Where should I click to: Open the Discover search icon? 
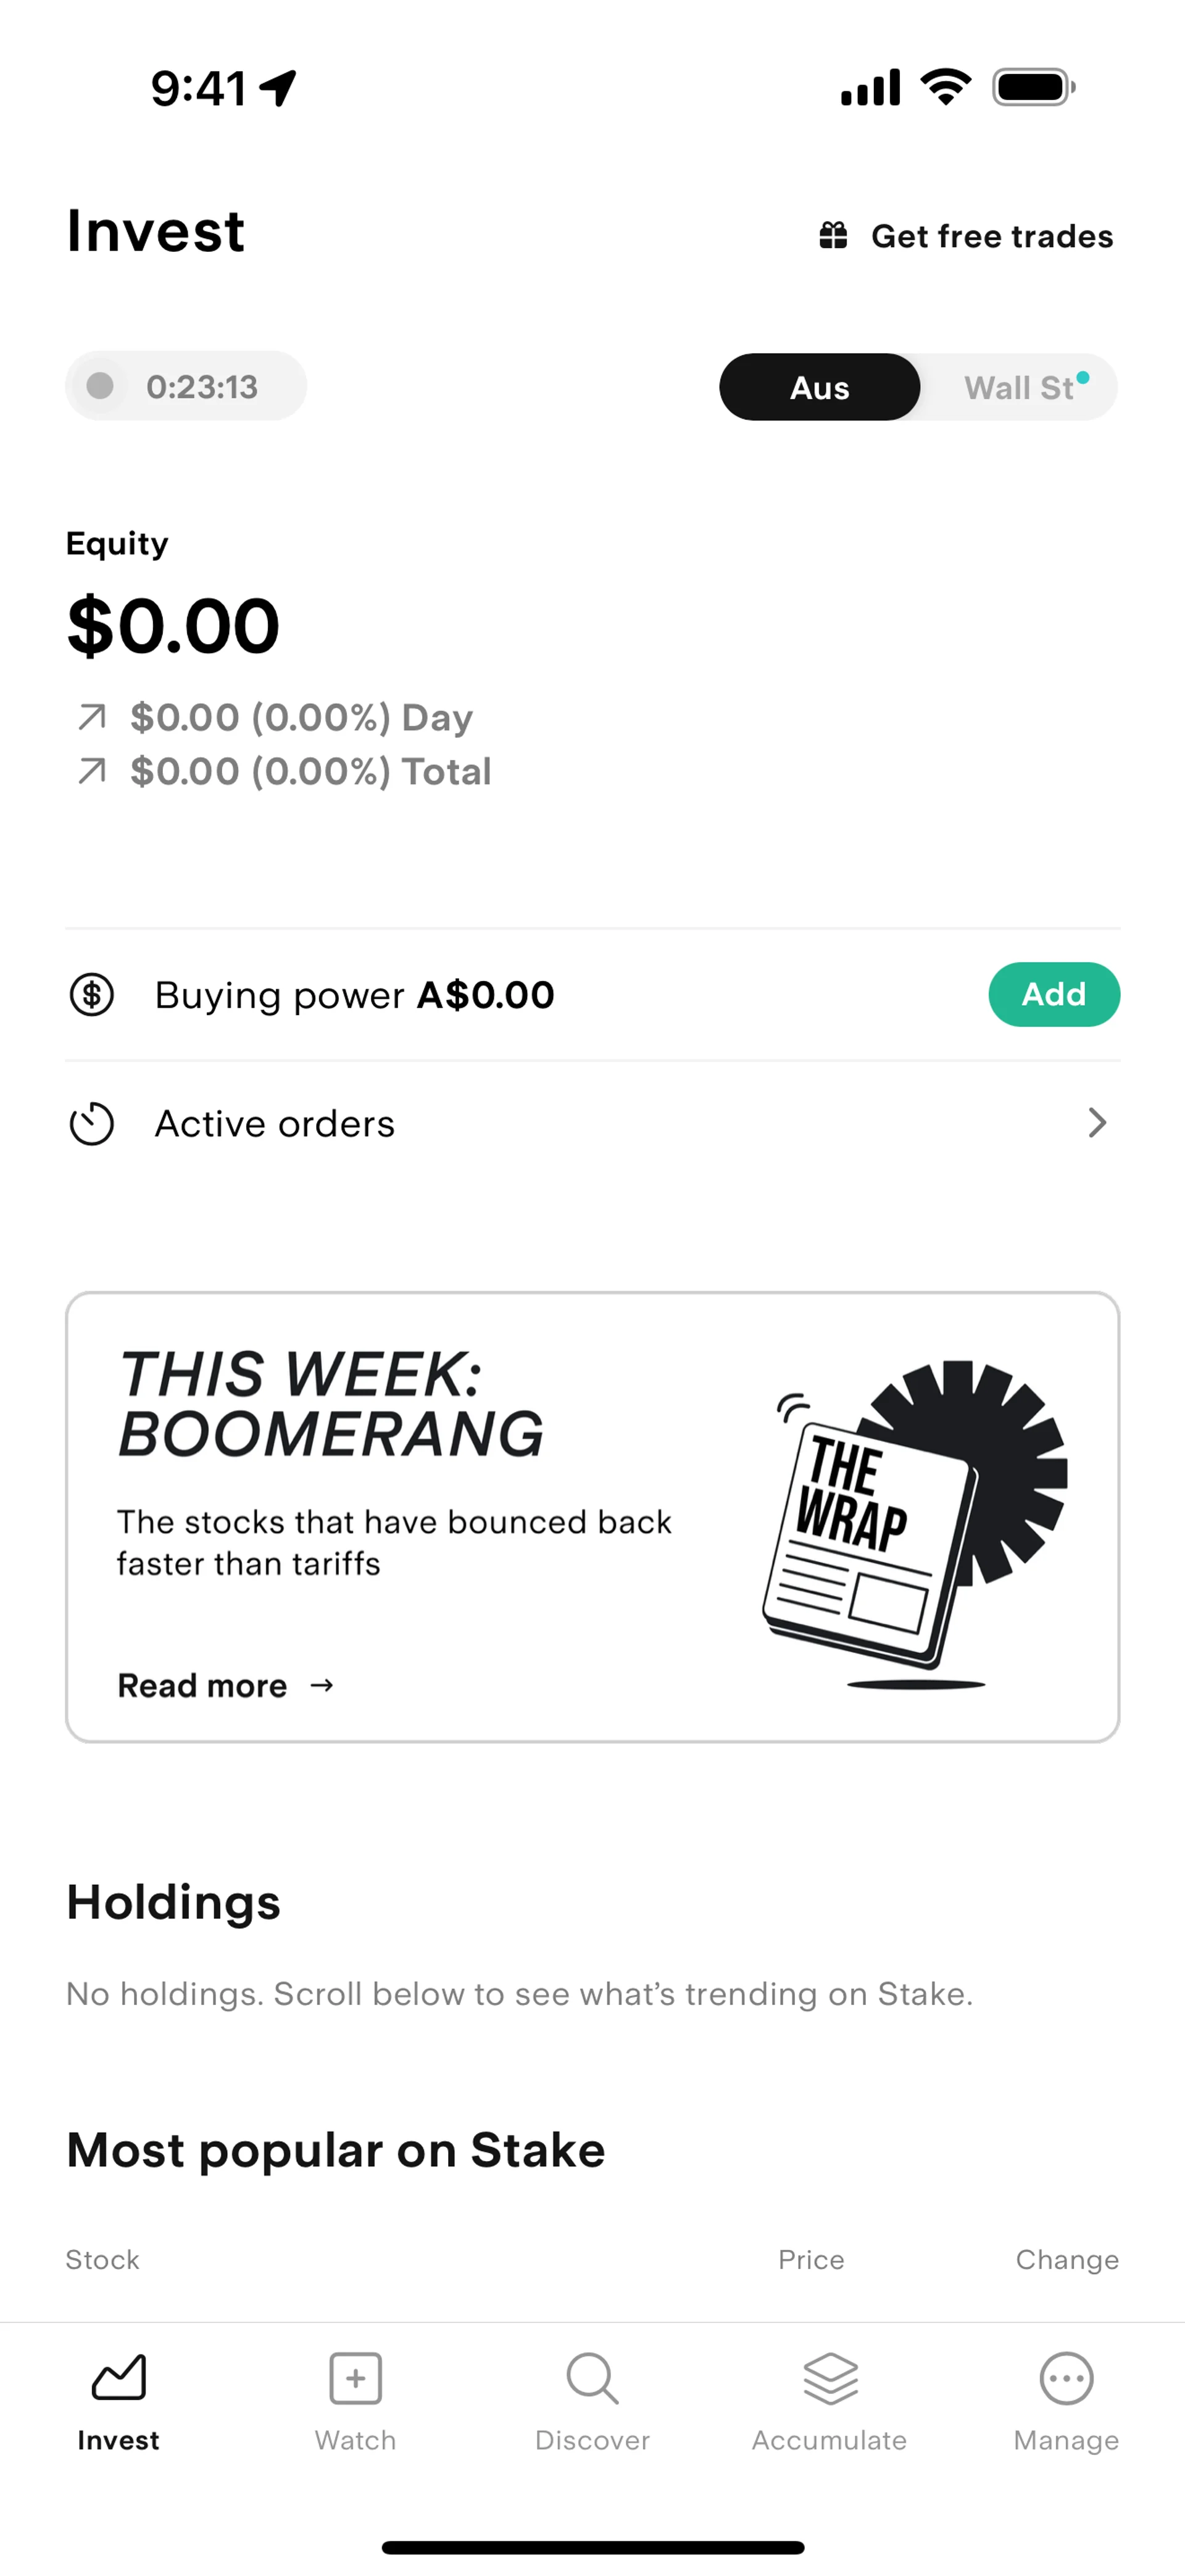[592, 2378]
